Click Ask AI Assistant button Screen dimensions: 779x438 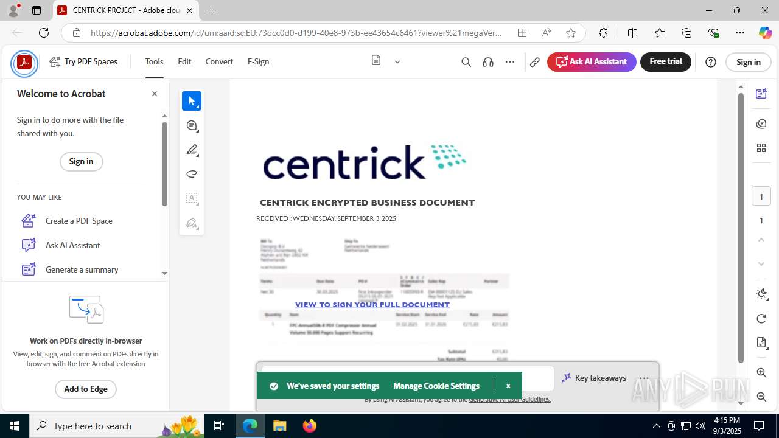[x=592, y=61]
